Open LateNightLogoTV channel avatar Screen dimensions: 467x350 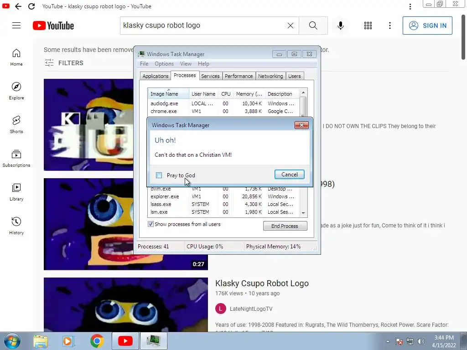(220, 309)
